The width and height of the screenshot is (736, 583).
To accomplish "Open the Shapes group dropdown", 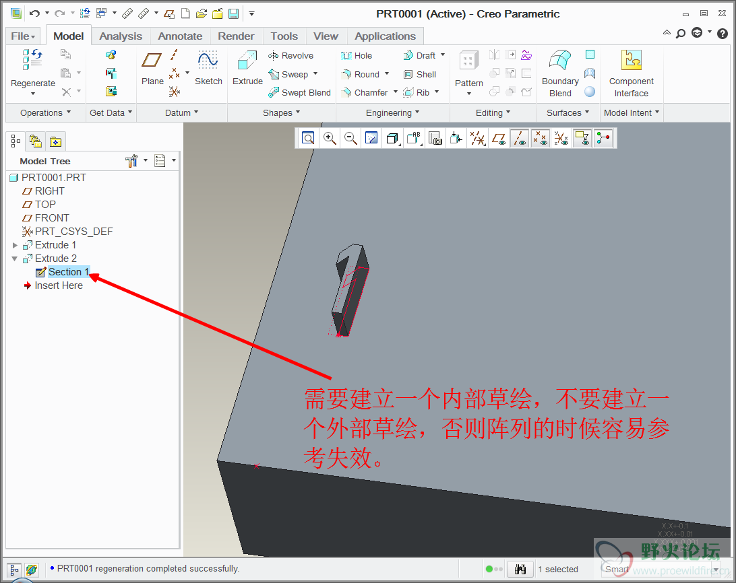I will pos(281,112).
